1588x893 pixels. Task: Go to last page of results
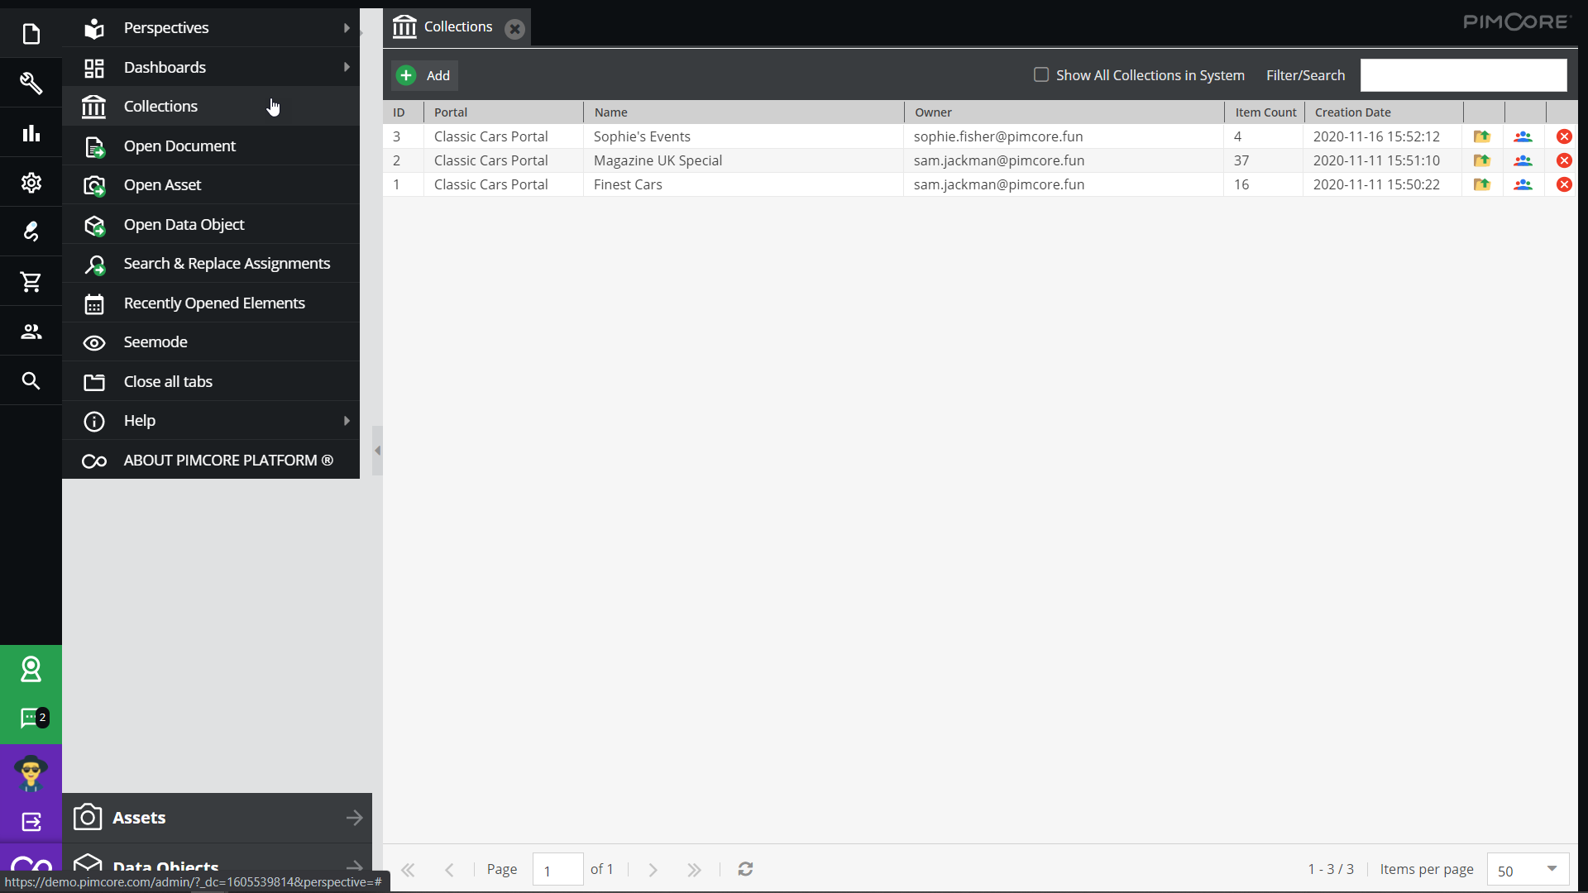tap(694, 870)
